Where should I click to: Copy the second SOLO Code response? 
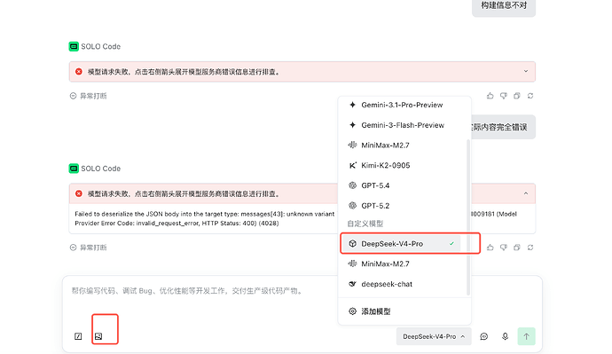517,248
